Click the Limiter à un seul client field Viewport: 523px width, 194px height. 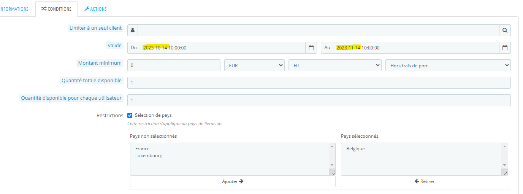click(319, 30)
